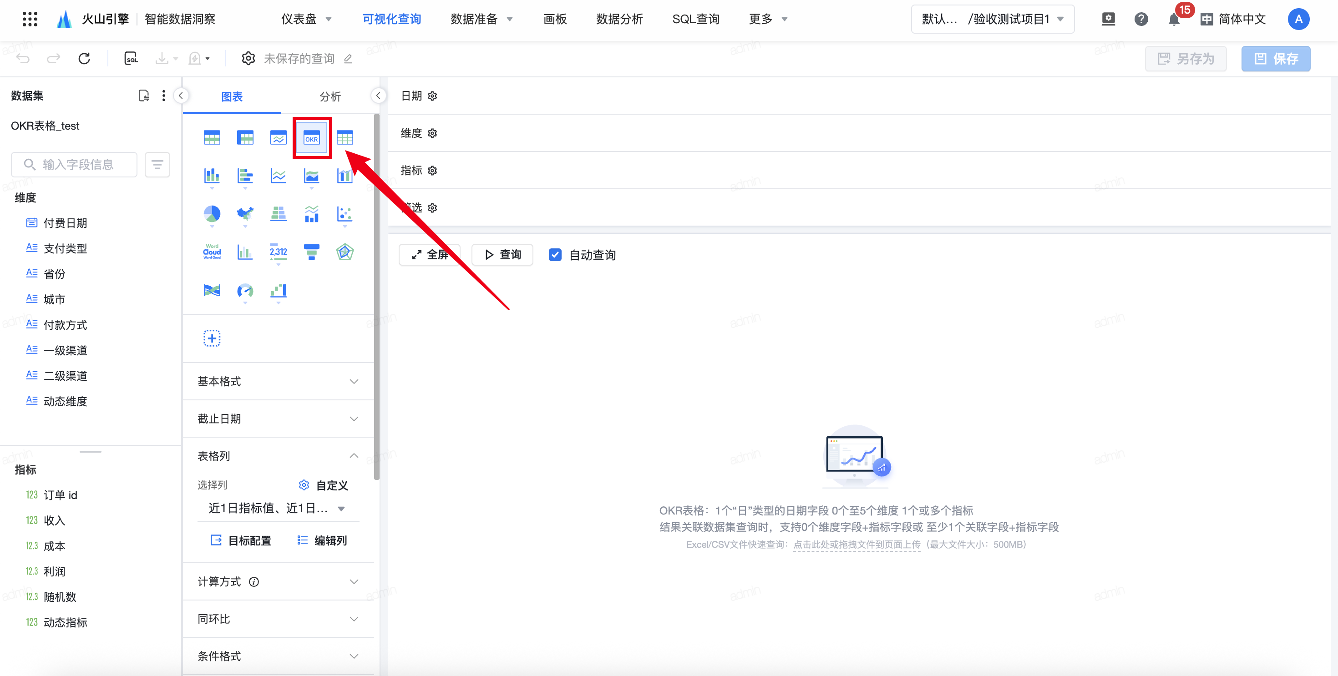Click the 指标 settings gear icon
This screenshot has width=1338, height=676.
click(x=432, y=171)
